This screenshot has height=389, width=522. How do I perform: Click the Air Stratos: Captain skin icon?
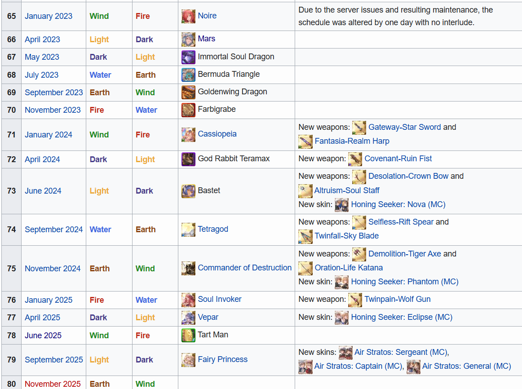(x=305, y=367)
